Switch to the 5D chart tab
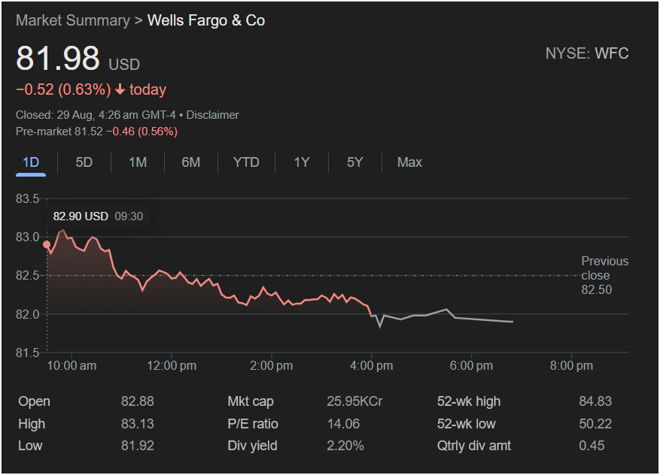 (x=84, y=162)
